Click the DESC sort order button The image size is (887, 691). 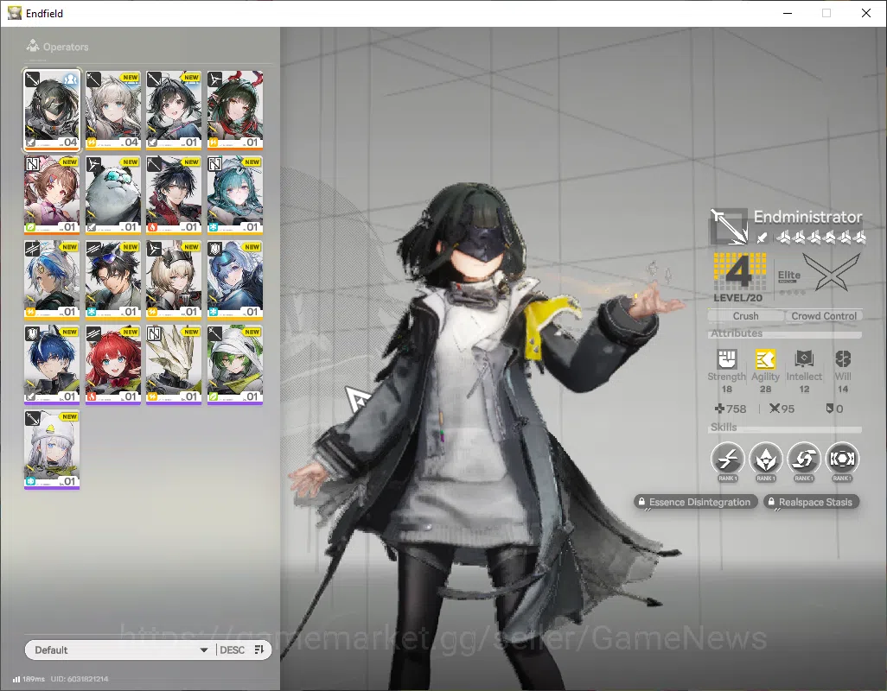(x=232, y=650)
